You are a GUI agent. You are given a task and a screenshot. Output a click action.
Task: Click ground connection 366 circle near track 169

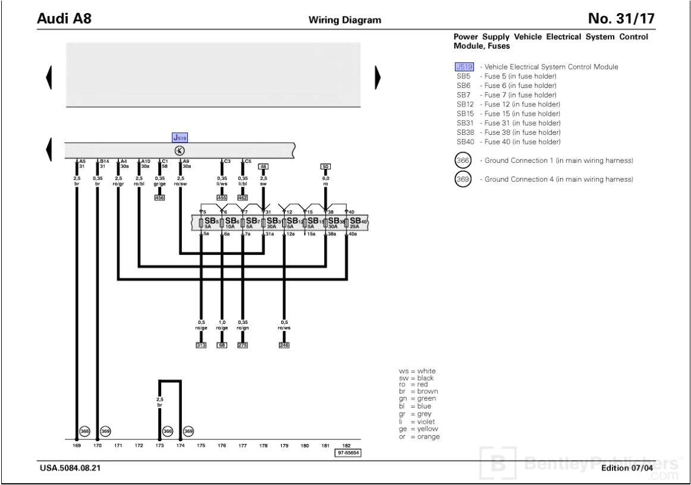(84, 430)
